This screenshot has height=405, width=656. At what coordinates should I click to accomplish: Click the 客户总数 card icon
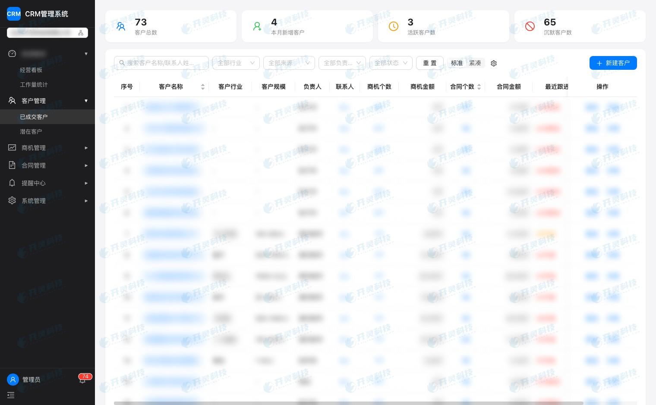click(121, 26)
